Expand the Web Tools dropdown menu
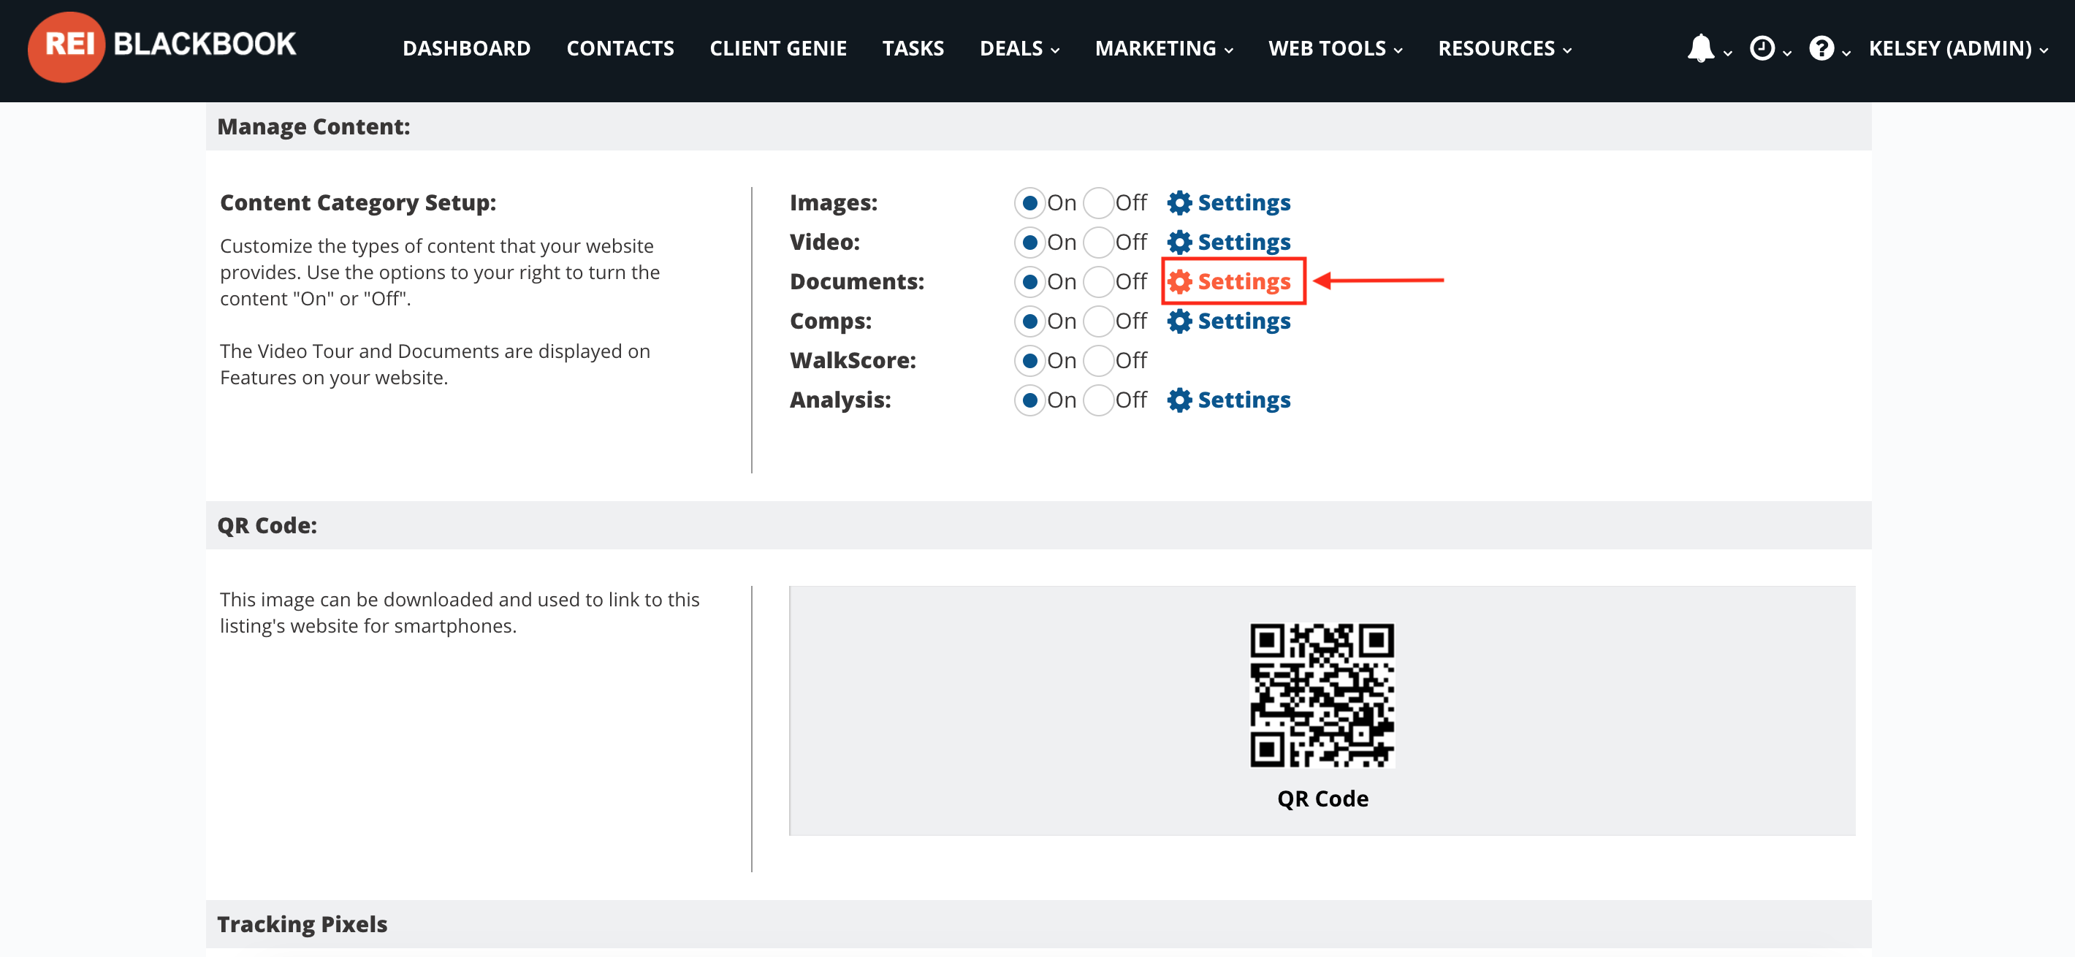Viewport: 2075px width, 957px height. point(1336,48)
